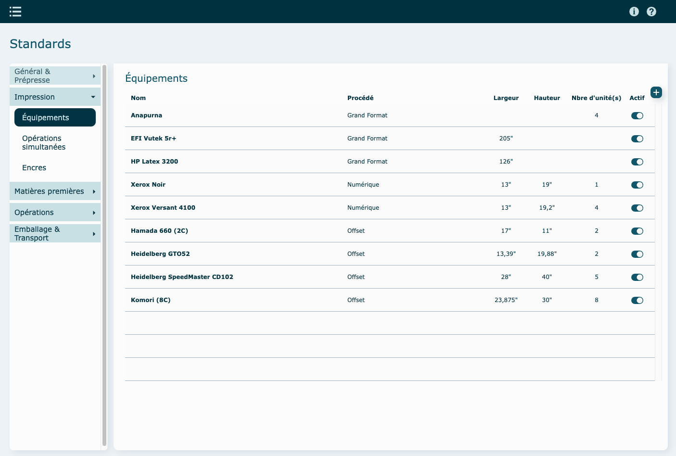Toggle Anapurna active switch
The height and width of the screenshot is (456, 676).
click(637, 115)
